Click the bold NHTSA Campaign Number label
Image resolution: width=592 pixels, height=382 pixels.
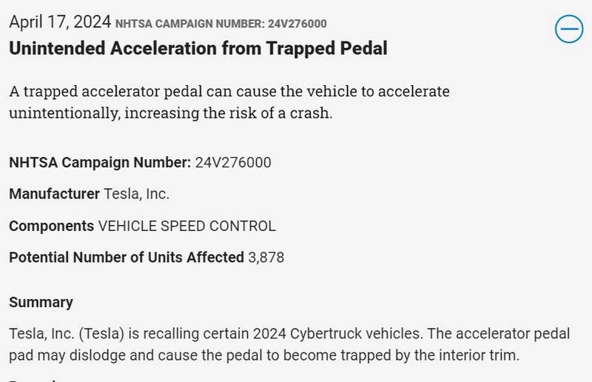(x=100, y=162)
